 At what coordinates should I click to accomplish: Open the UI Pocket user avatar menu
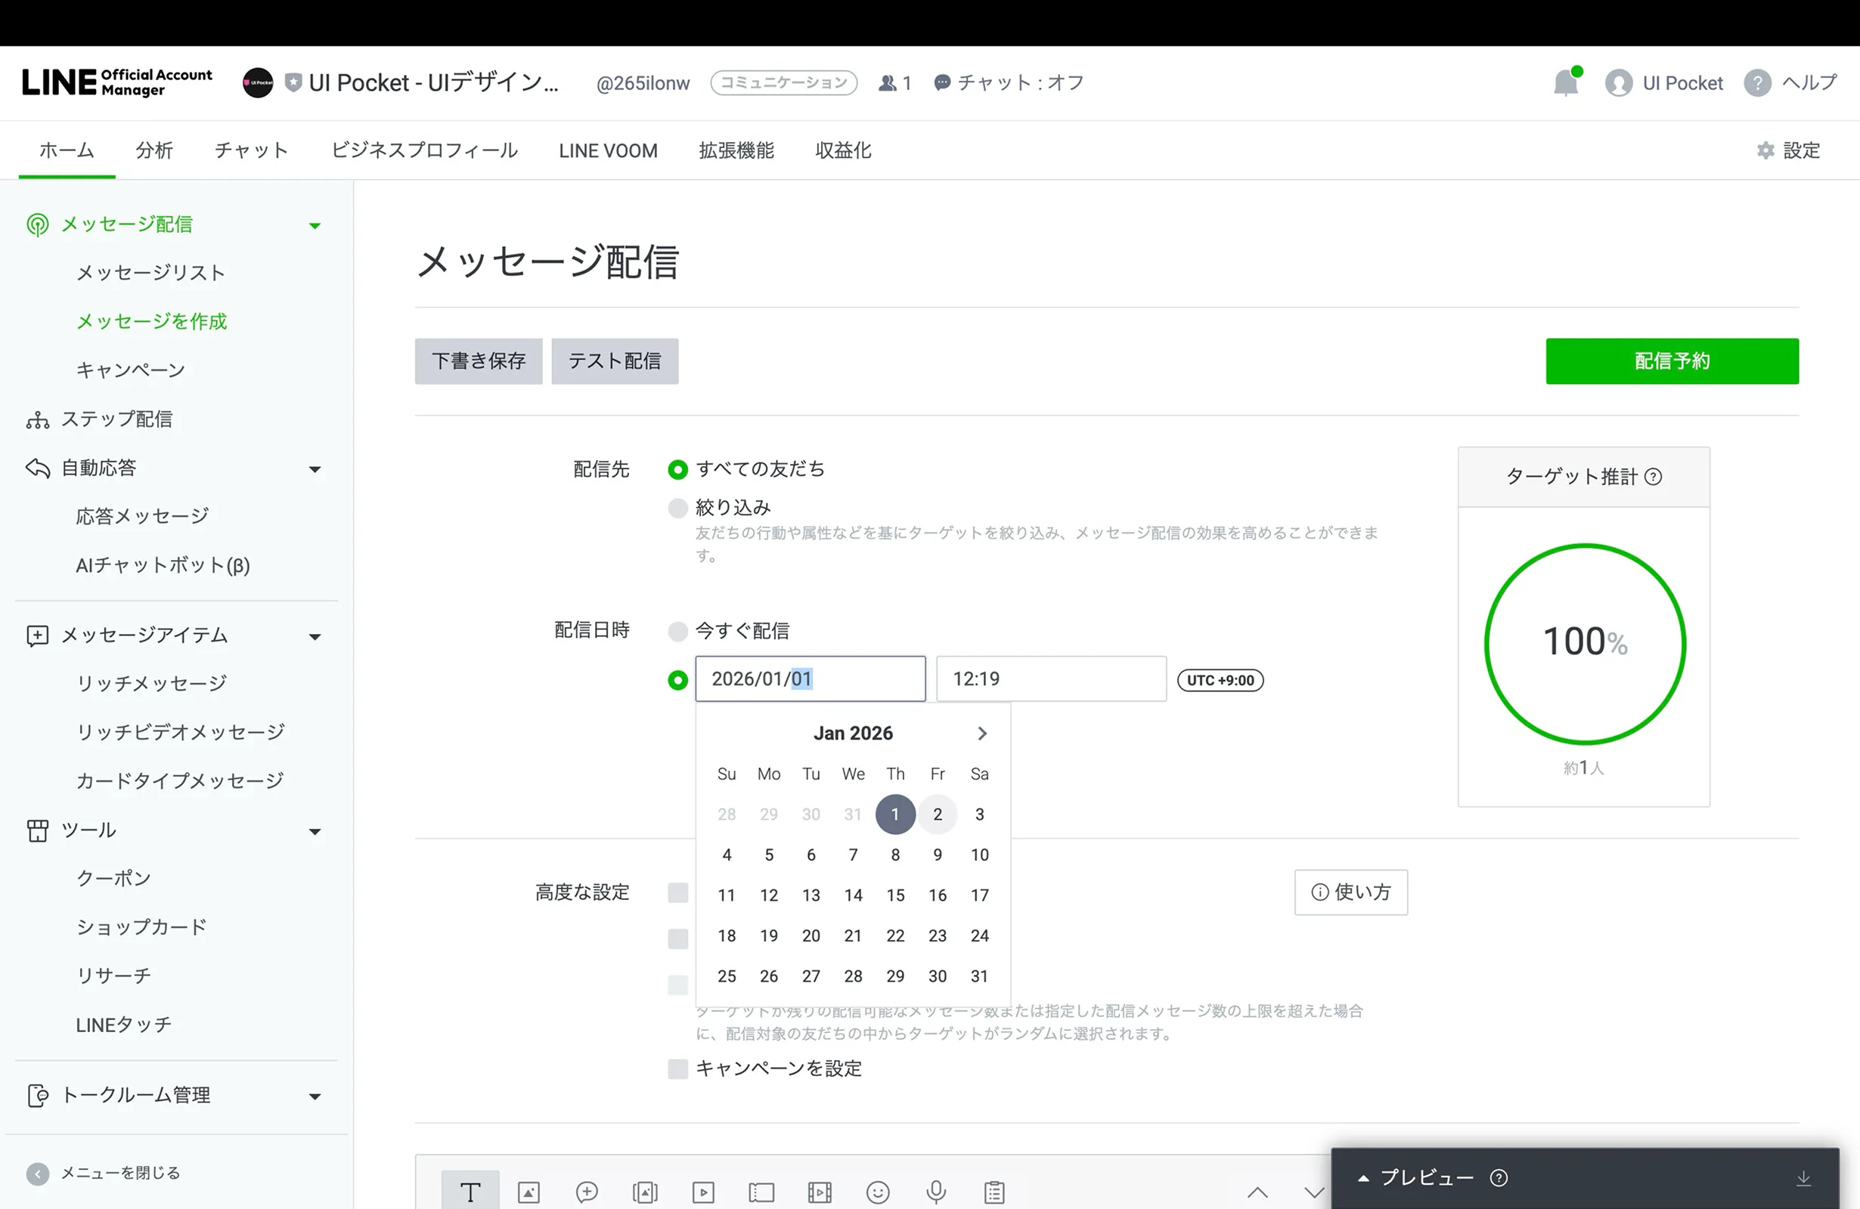click(1619, 83)
